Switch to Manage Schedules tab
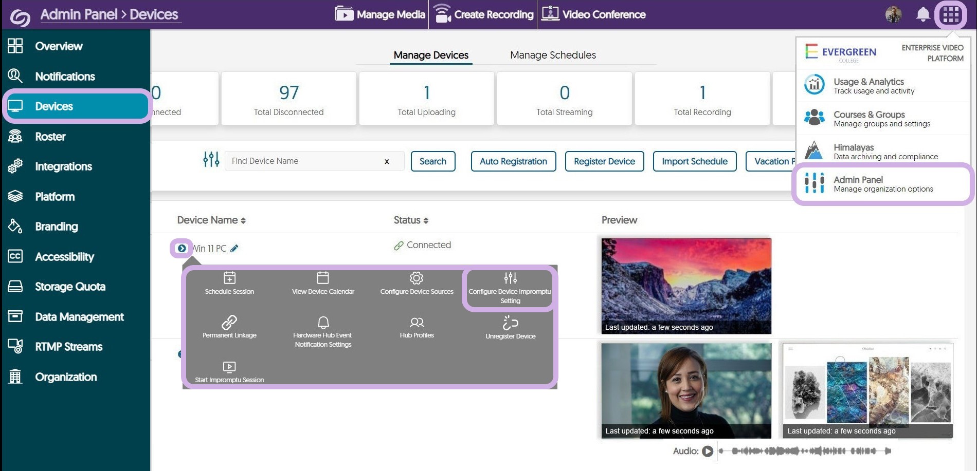 pos(553,55)
